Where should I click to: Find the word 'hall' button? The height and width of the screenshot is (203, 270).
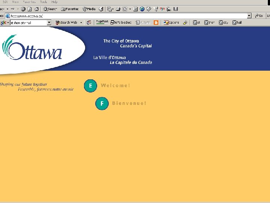237,23
